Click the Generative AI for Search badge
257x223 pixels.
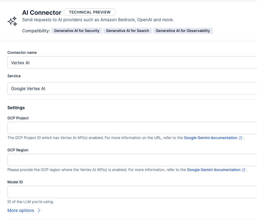point(127,31)
